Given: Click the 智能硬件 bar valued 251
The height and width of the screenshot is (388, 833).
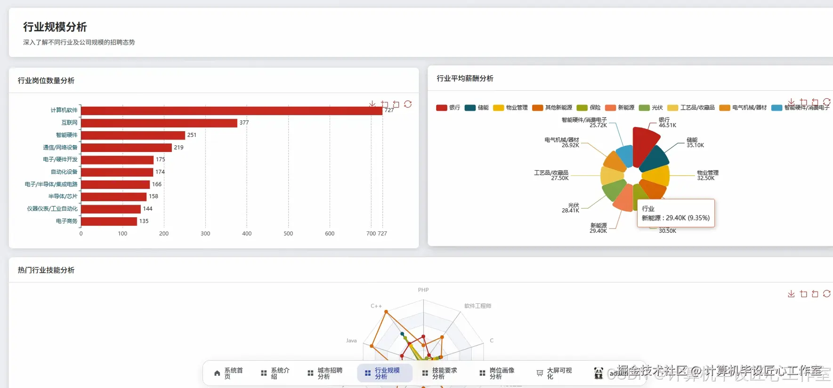Looking at the screenshot, I should [133, 135].
